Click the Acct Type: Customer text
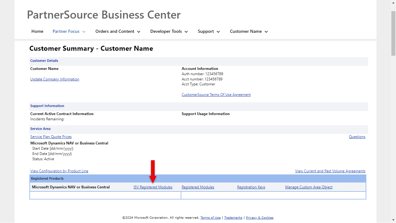This screenshot has width=396, height=223. click(x=198, y=84)
